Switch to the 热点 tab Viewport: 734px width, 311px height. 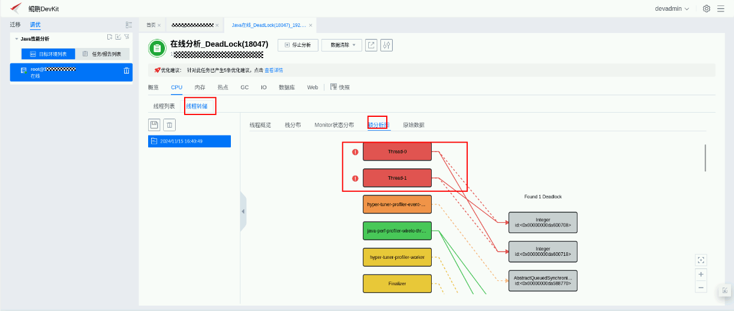click(x=222, y=87)
